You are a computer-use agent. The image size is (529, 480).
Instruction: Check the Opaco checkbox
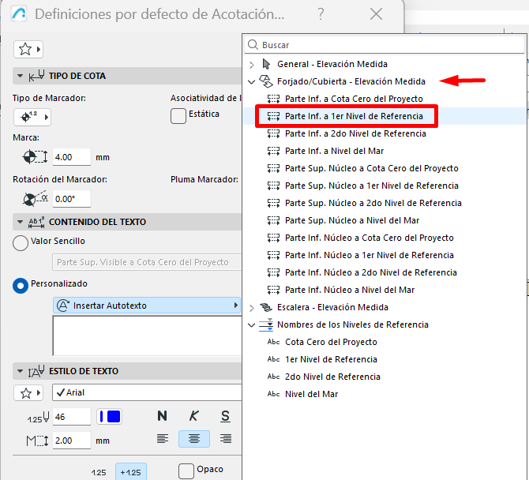click(x=186, y=471)
